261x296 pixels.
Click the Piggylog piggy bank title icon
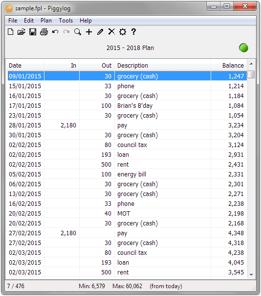coord(9,8)
